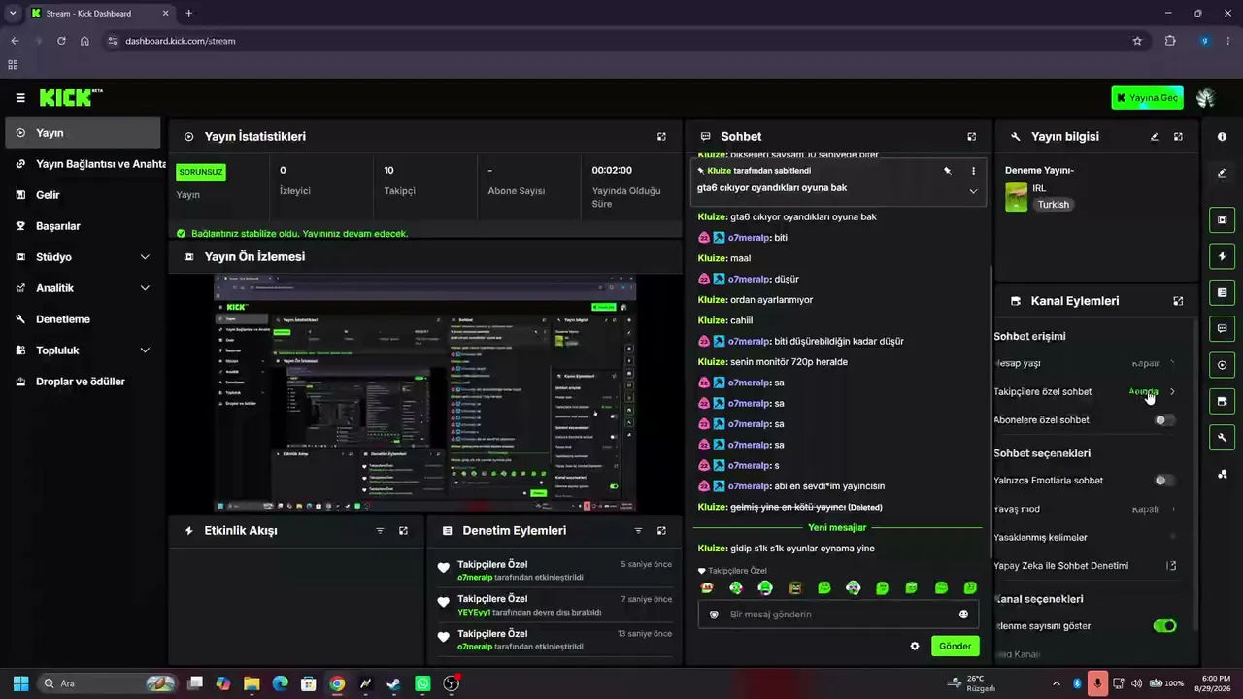Screen dimensions: 1243x699
Task: Unpin the pinned chat message
Action: [x=947, y=171]
